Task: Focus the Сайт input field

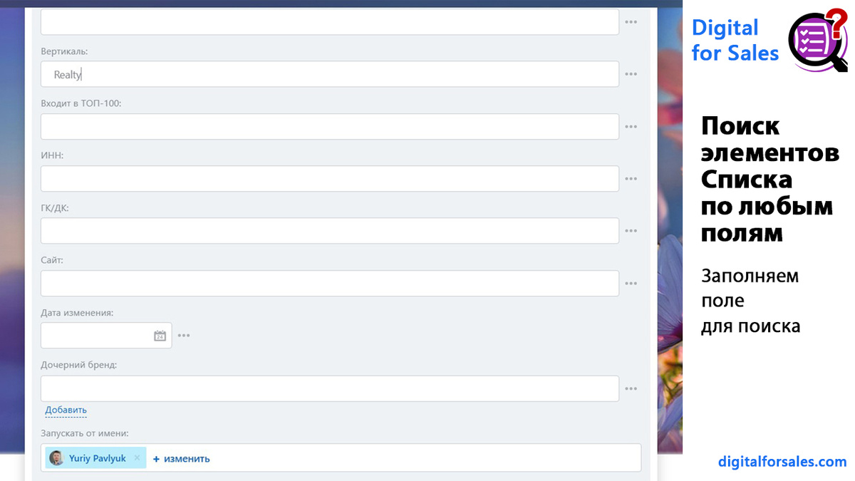Action: (330, 284)
